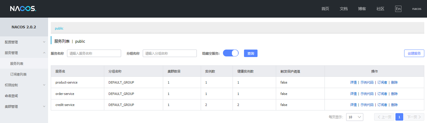
Task: Focus the 服务名称 input field
Action: click(x=94, y=53)
